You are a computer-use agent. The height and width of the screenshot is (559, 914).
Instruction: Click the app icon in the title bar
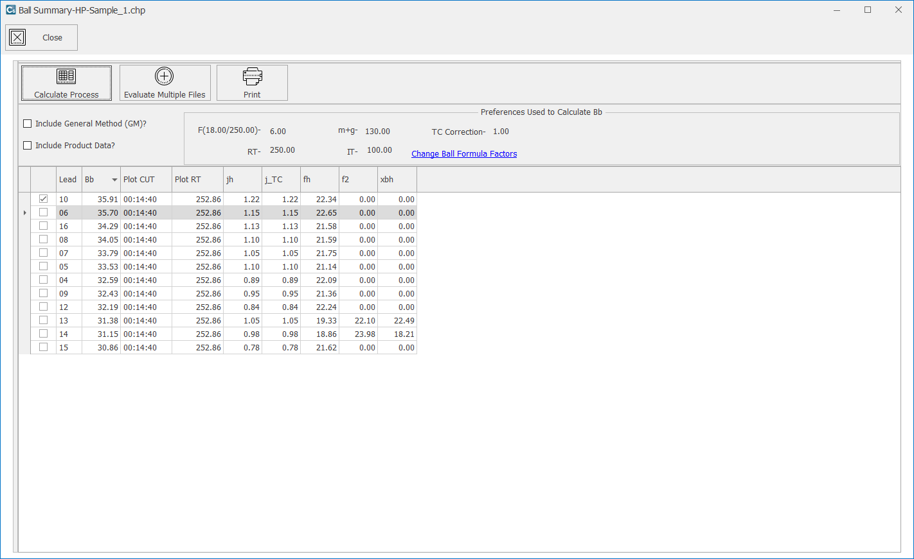[x=10, y=10]
